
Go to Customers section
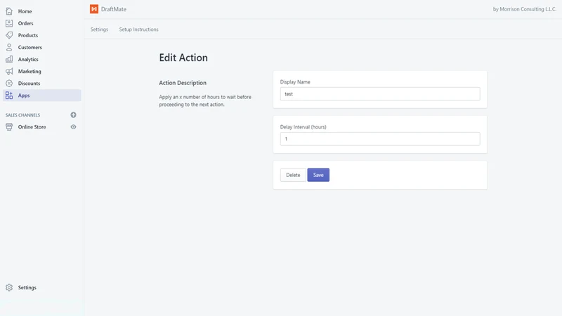point(30,47)
